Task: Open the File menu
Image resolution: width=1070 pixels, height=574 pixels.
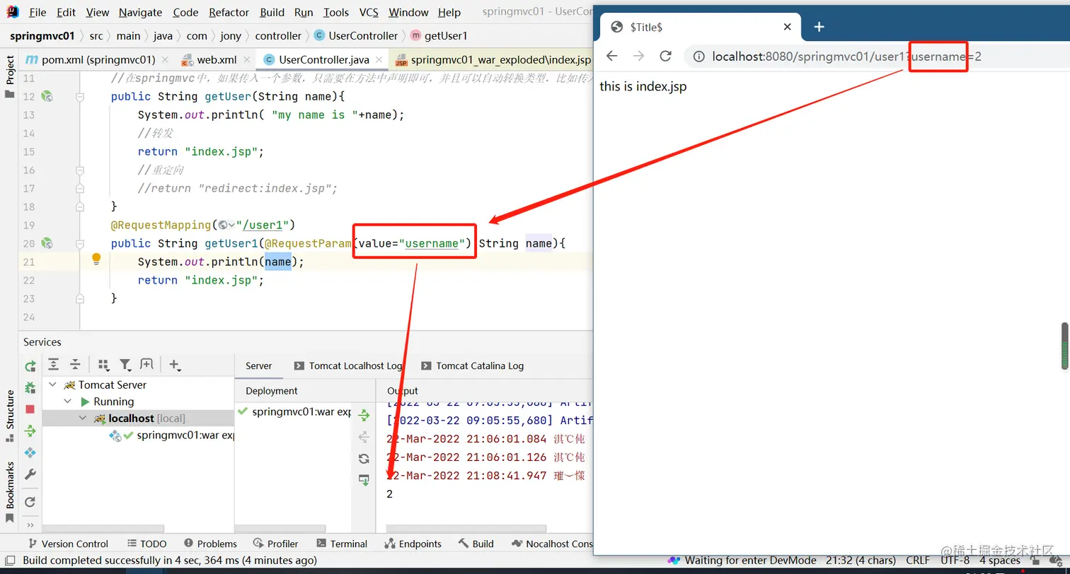Action: pos(38,12)
